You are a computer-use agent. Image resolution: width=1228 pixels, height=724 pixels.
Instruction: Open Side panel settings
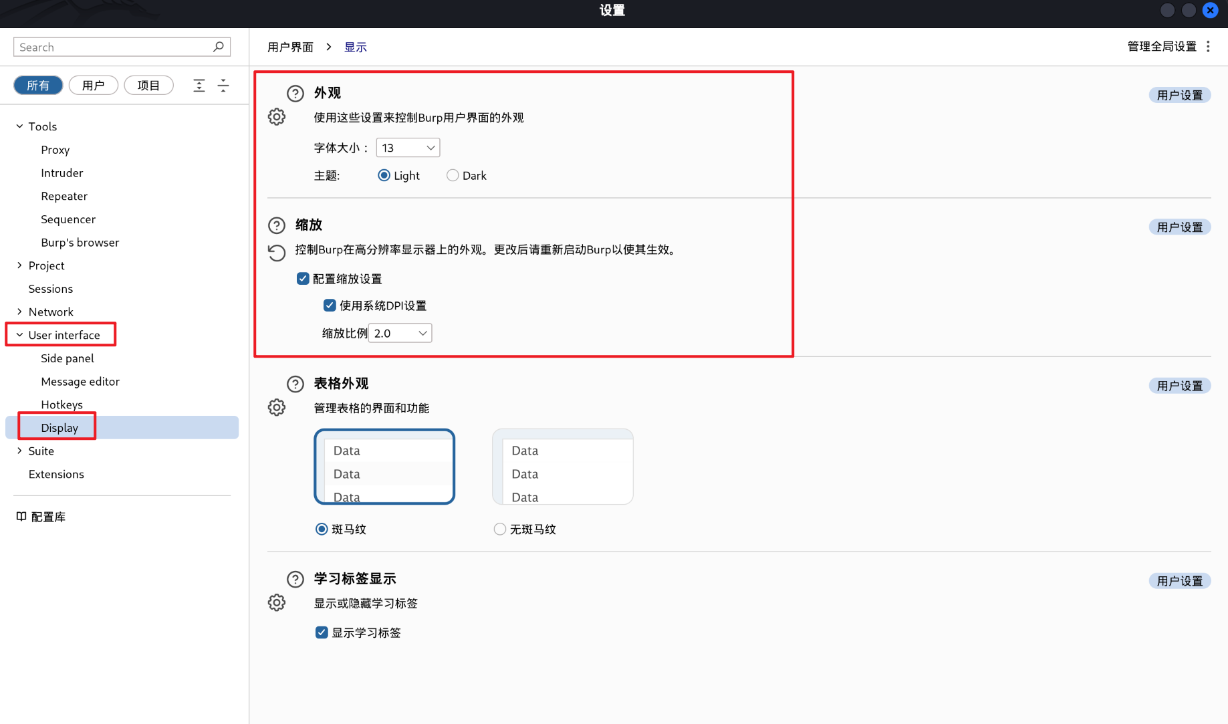[x=68, y=358]
